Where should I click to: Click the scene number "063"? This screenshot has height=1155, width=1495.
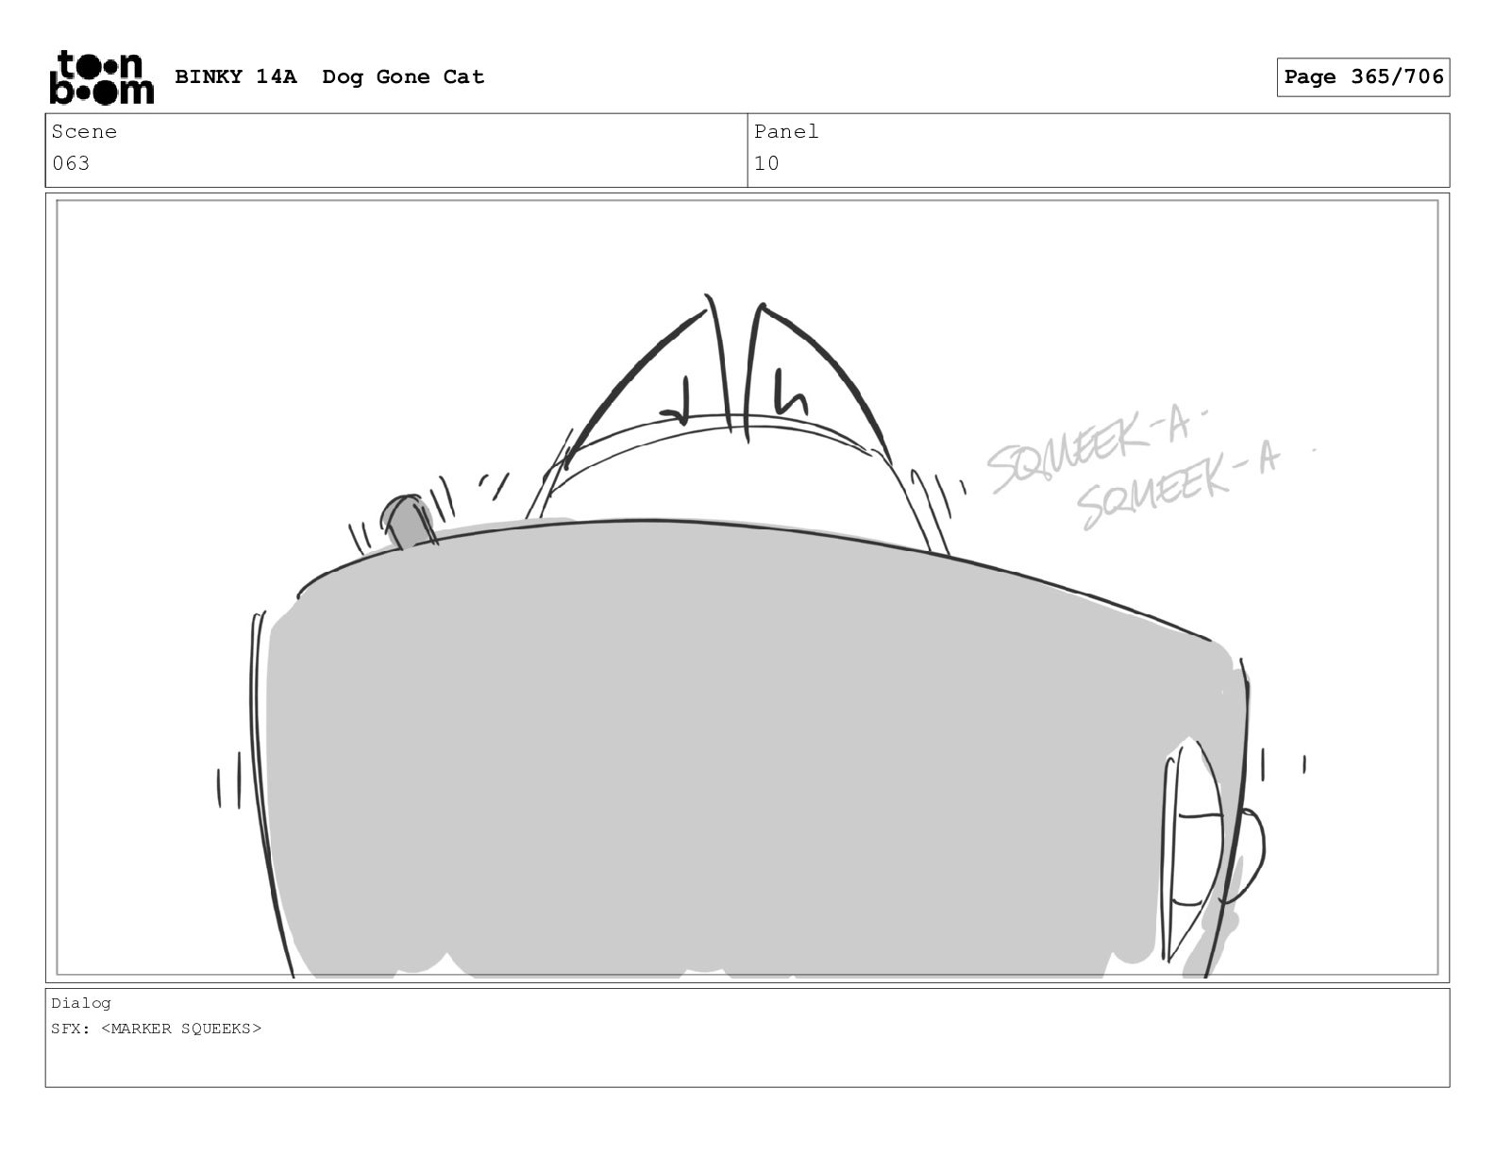coord(71,163)
